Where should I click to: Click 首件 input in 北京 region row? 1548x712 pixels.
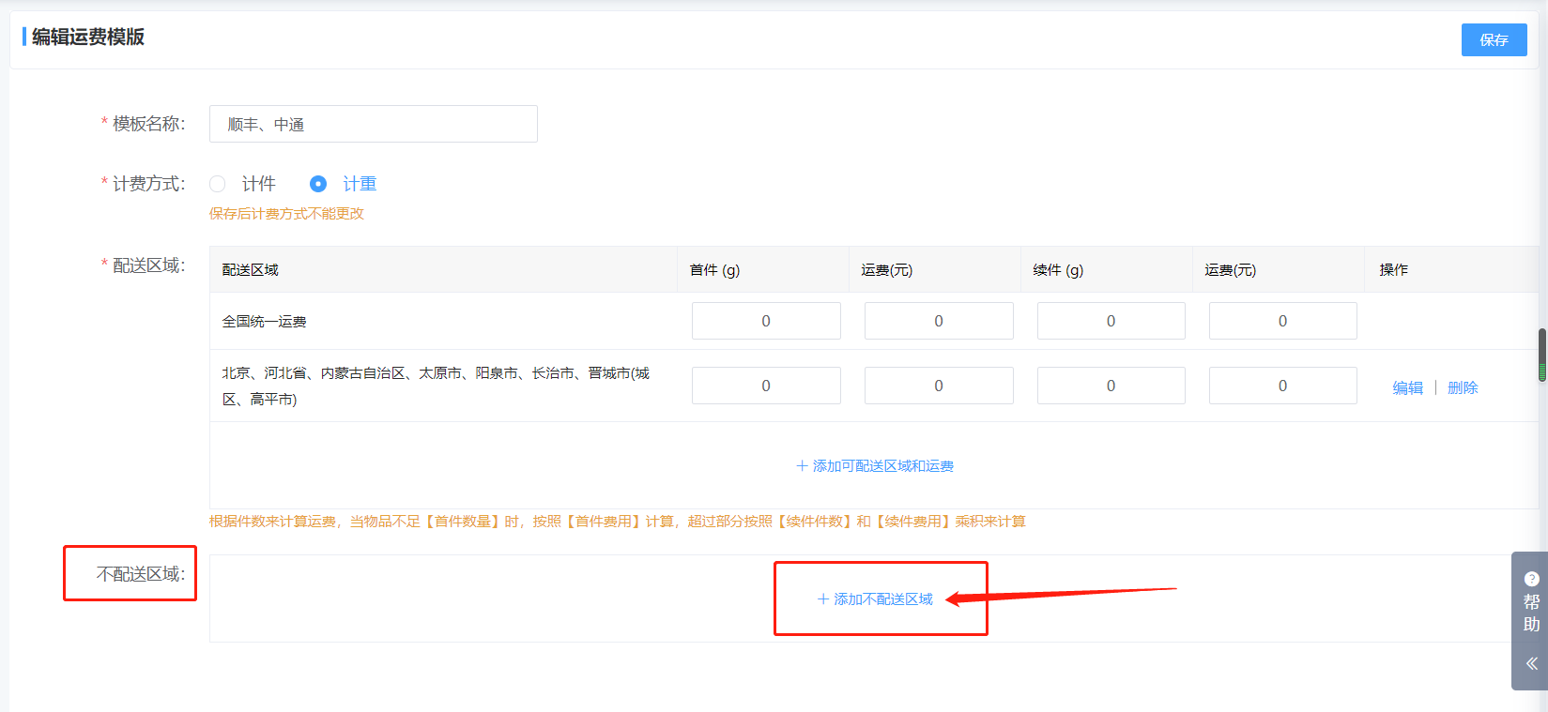(x=766, y=386)
